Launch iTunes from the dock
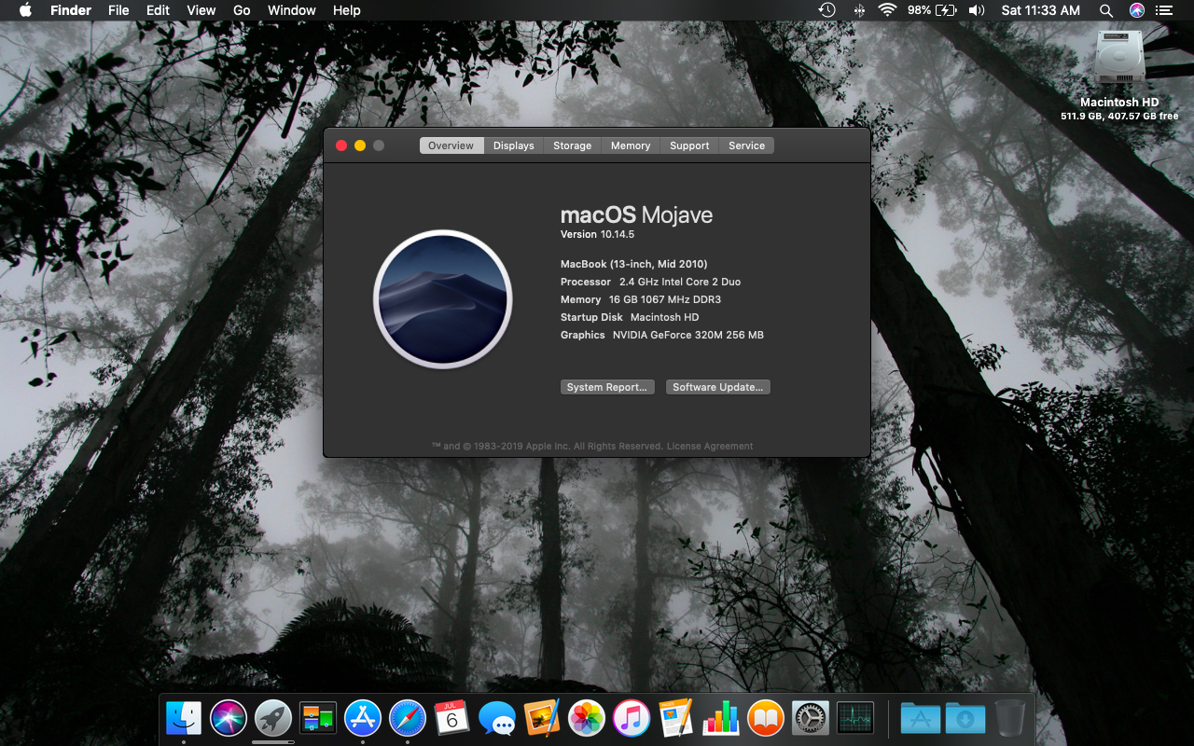Image resolution: width=1194 pixels, height=746 pixels. (x=632, y=718)
